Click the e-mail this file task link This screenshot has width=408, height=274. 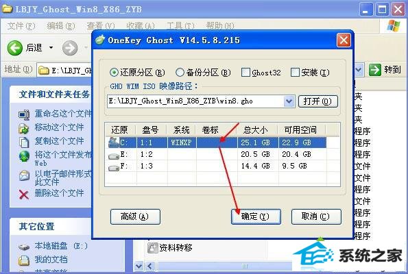(63, 177)
